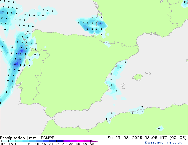Click the Ibiza island outline

point(123,85)
